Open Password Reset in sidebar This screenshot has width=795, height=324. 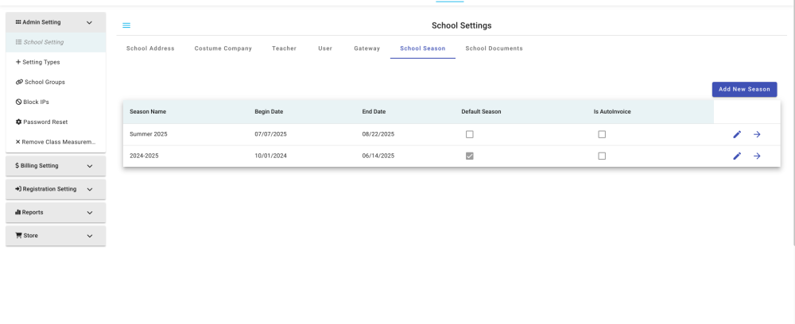(x=56, y=122)
